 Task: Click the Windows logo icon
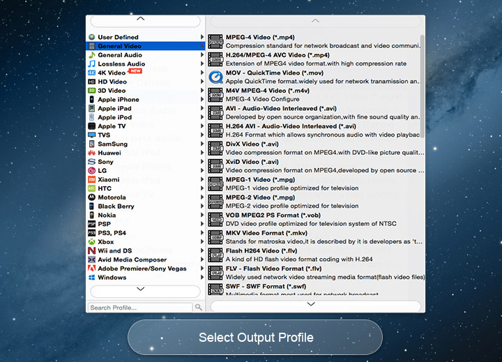coord(92,278)
